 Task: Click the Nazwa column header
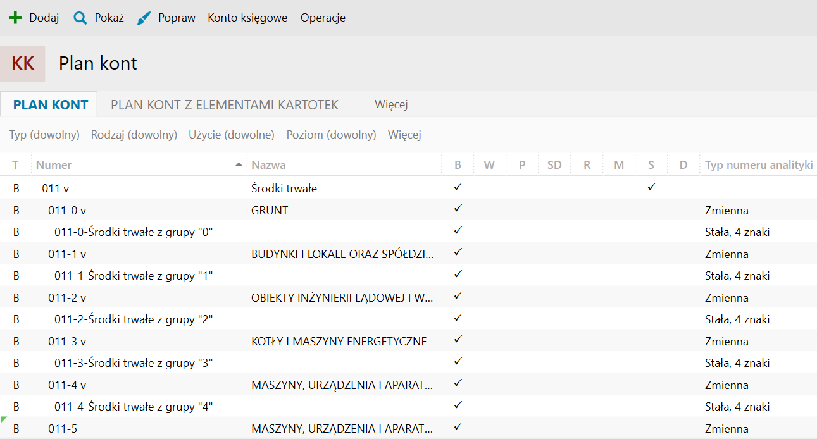[x=269, y=165]
